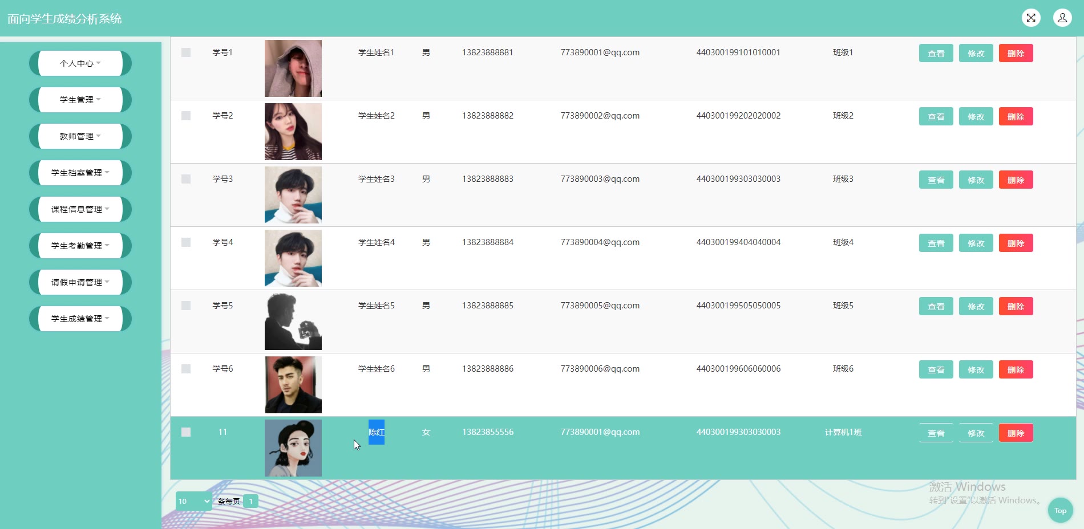This screenshot has height=529, width=1084.
Task: Expand the 学生成绩管理 menu
Action: click(x=80, y=319)
